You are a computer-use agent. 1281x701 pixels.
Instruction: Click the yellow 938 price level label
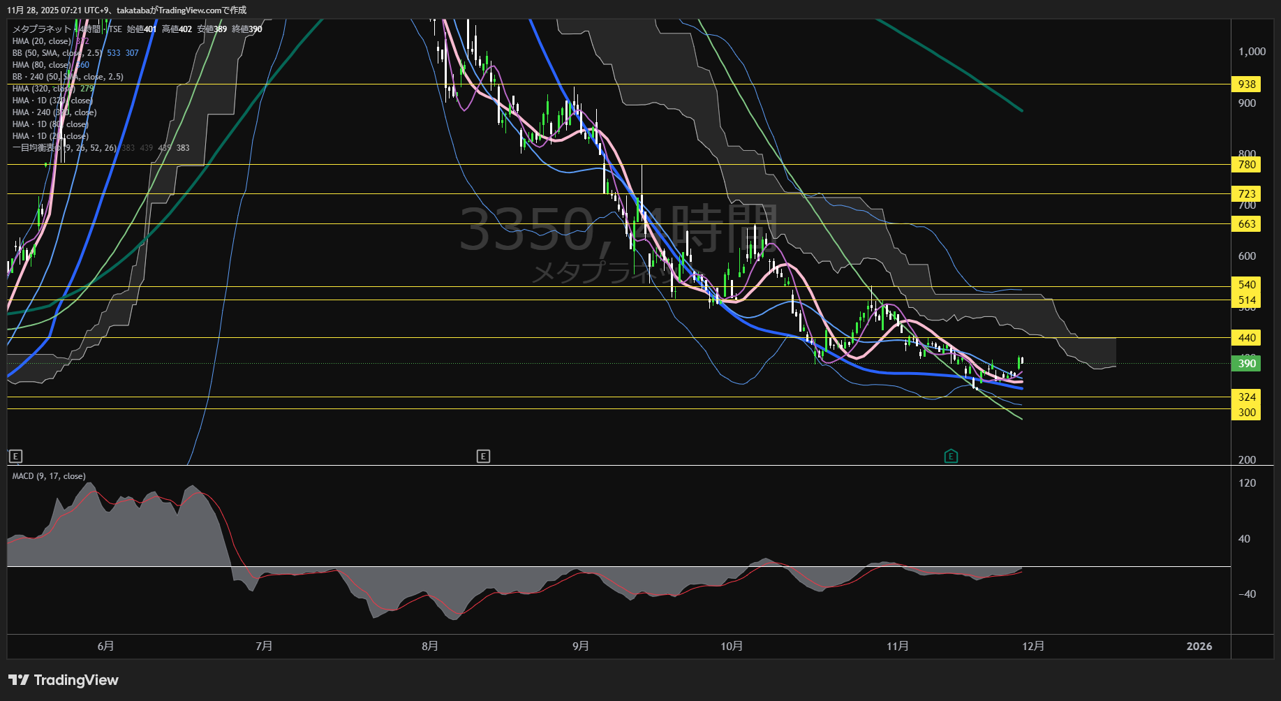[1246, 84]
